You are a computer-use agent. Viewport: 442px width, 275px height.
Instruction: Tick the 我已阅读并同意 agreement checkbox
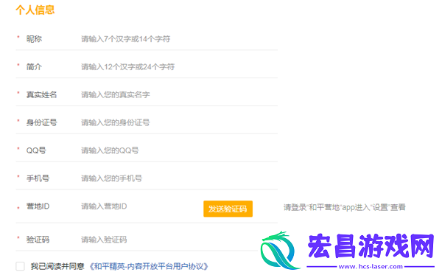tap(21, 266)
